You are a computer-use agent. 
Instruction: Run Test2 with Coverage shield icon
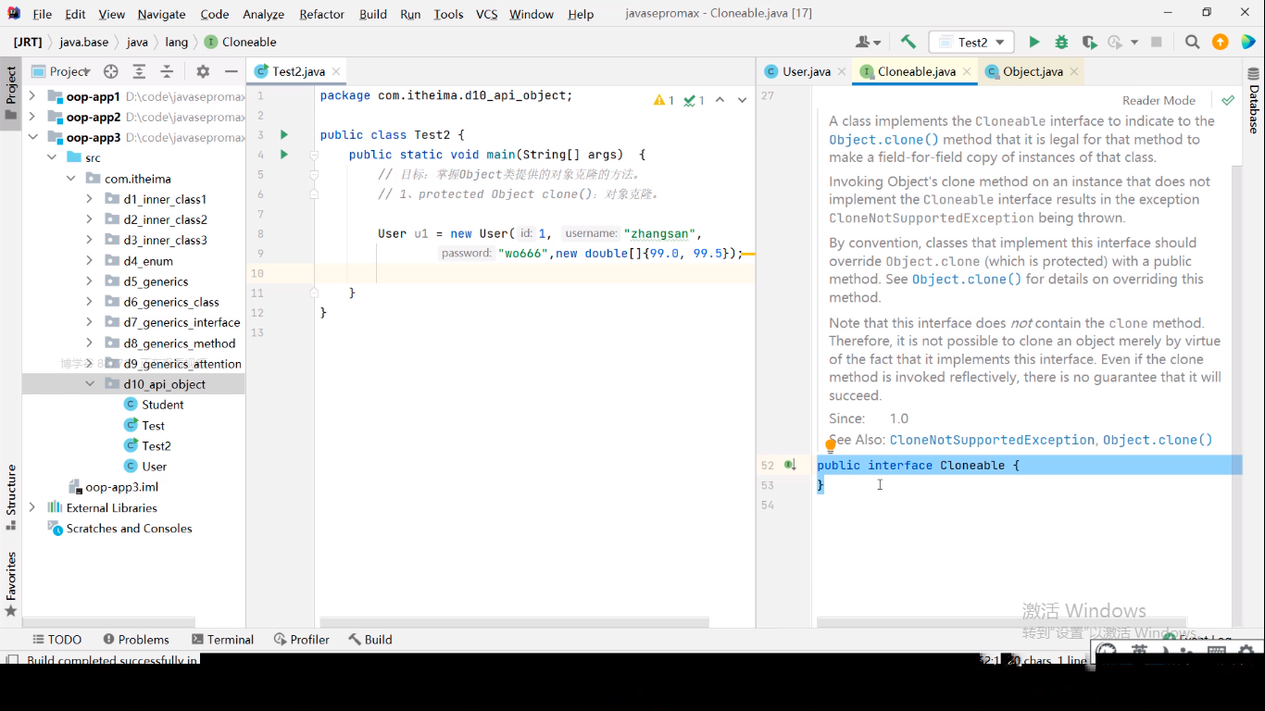[x=1089, y=42]
